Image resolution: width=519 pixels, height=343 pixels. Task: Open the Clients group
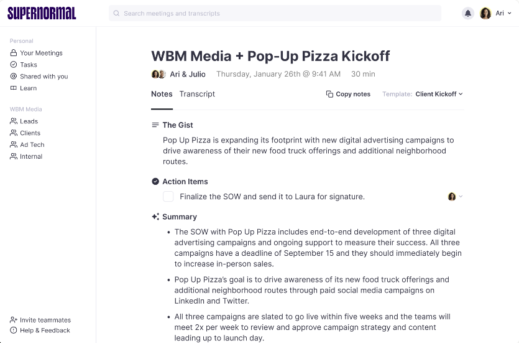coord(30,133)
